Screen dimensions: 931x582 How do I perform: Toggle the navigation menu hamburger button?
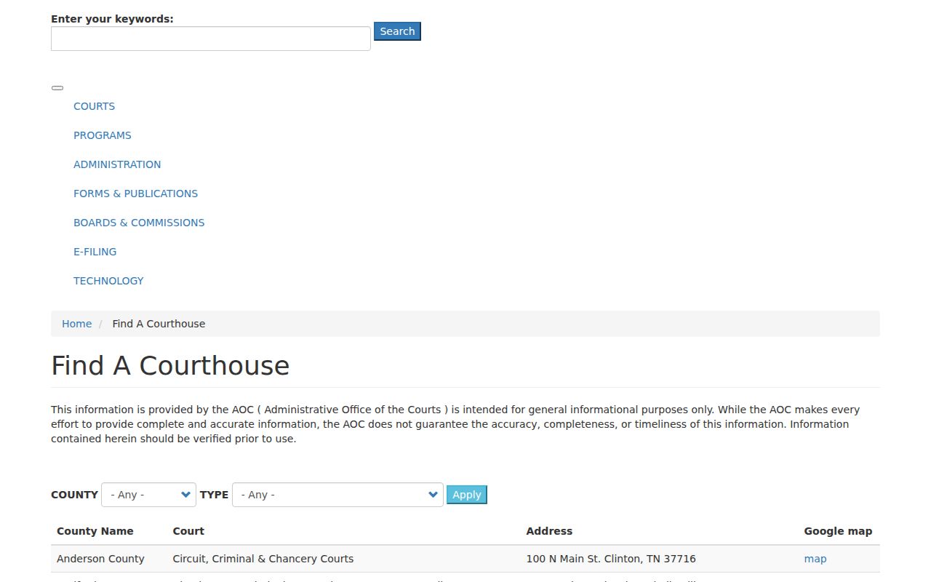57,88
